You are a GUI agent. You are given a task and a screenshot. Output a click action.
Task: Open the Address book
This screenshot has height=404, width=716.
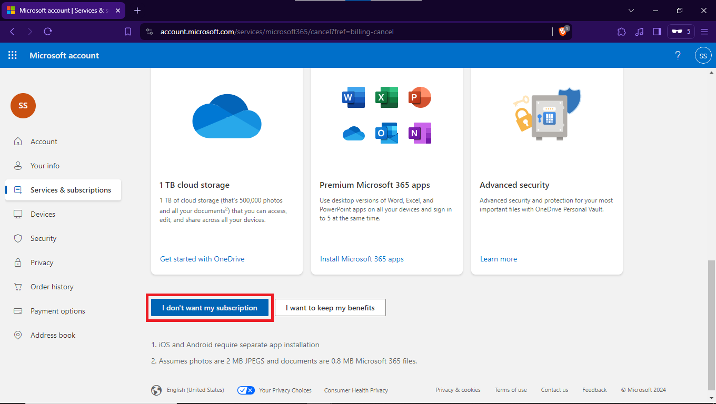(x=53, y=335)
